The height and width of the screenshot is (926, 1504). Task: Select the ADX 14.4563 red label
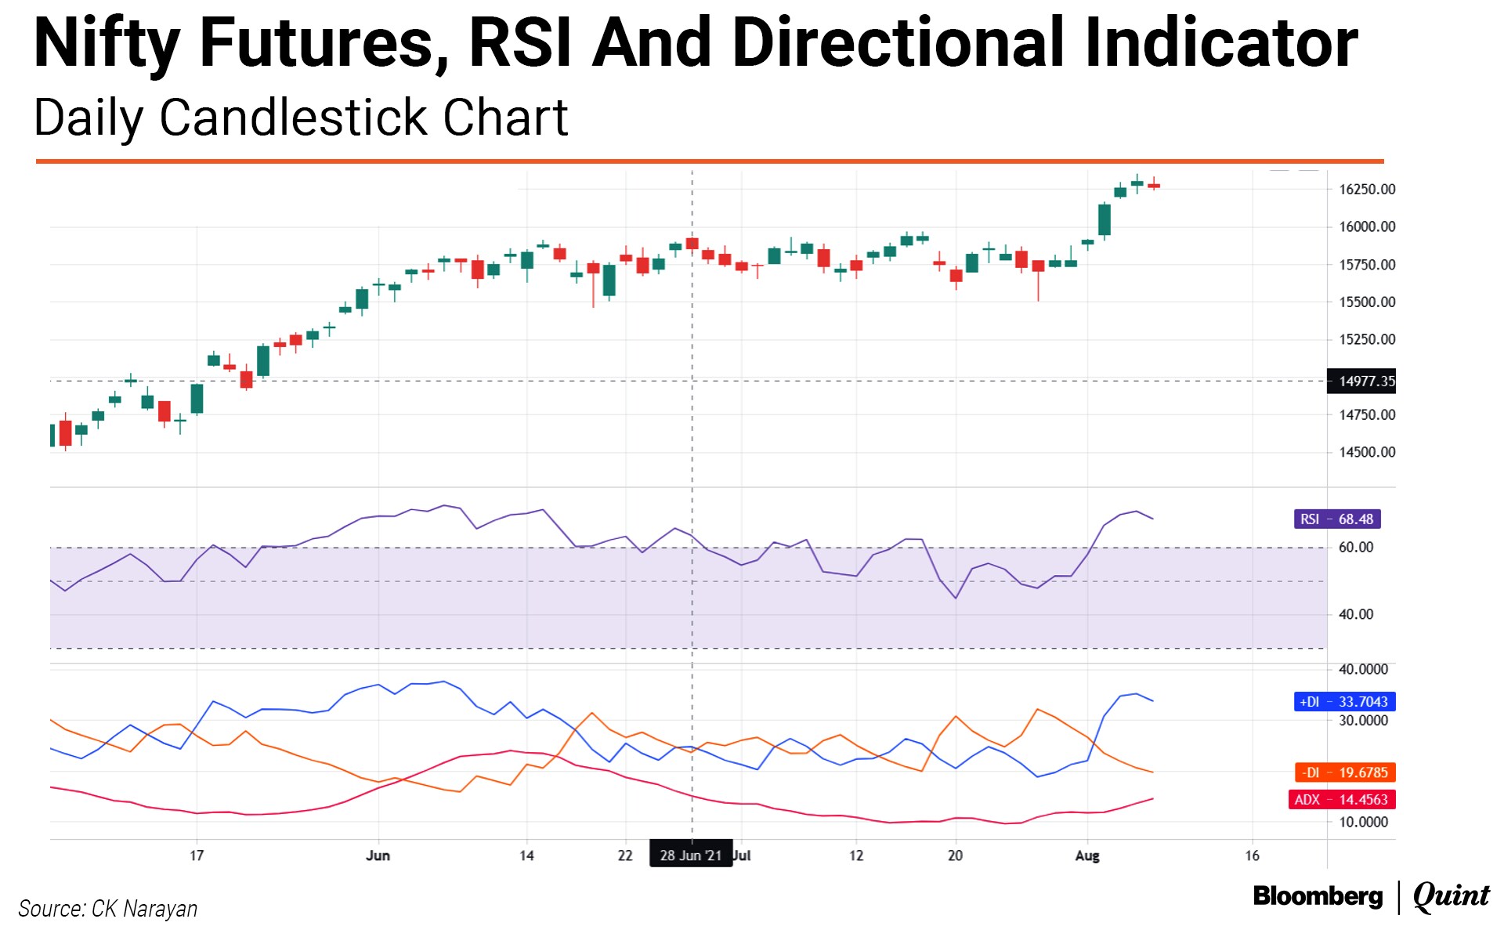pyautogui.click(x=1341, y=800)
